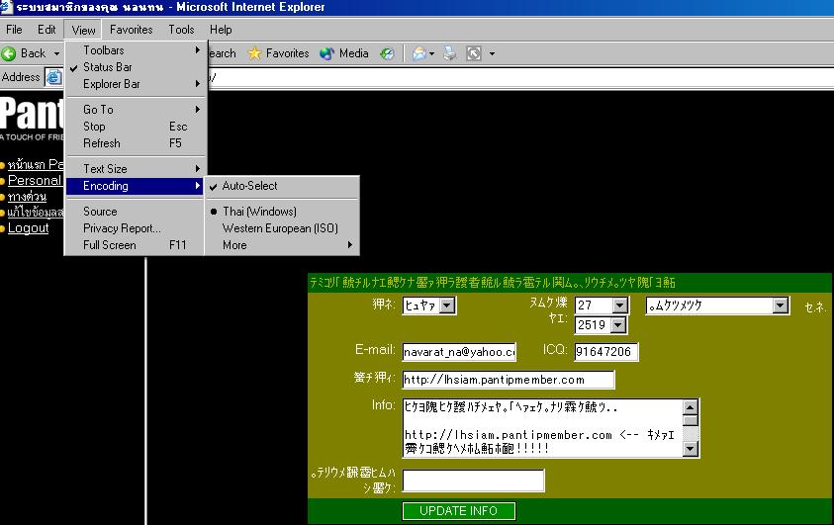The height and width of the screenshot is (525, 834).
Task: Open the Tools menu
Action: point(181,30)
